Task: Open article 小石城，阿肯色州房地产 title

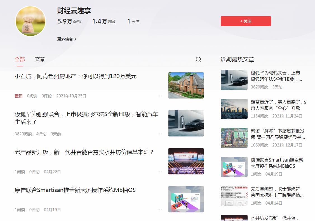Action: tap(76, 76)
